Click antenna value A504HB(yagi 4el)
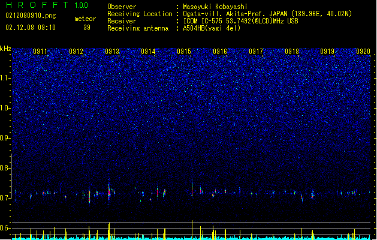This screenshot has height=240, width=377. pyautogui.click(x=212, y=28)
